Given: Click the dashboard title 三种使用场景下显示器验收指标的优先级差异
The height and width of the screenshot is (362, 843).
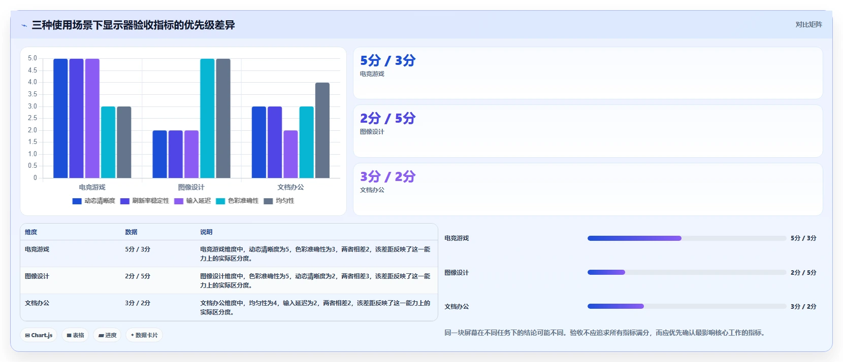Looking at the screenshot, I should point(133,25).
